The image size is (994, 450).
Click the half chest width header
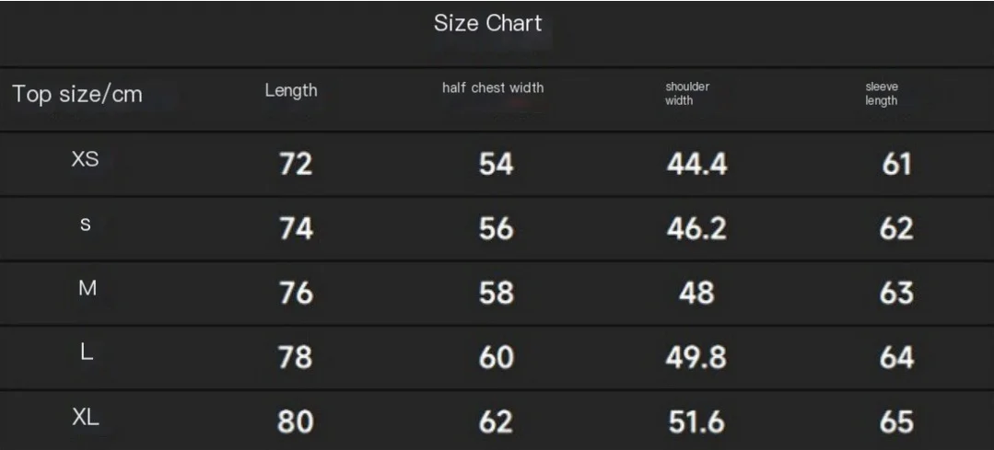click(x=493, y=88)
